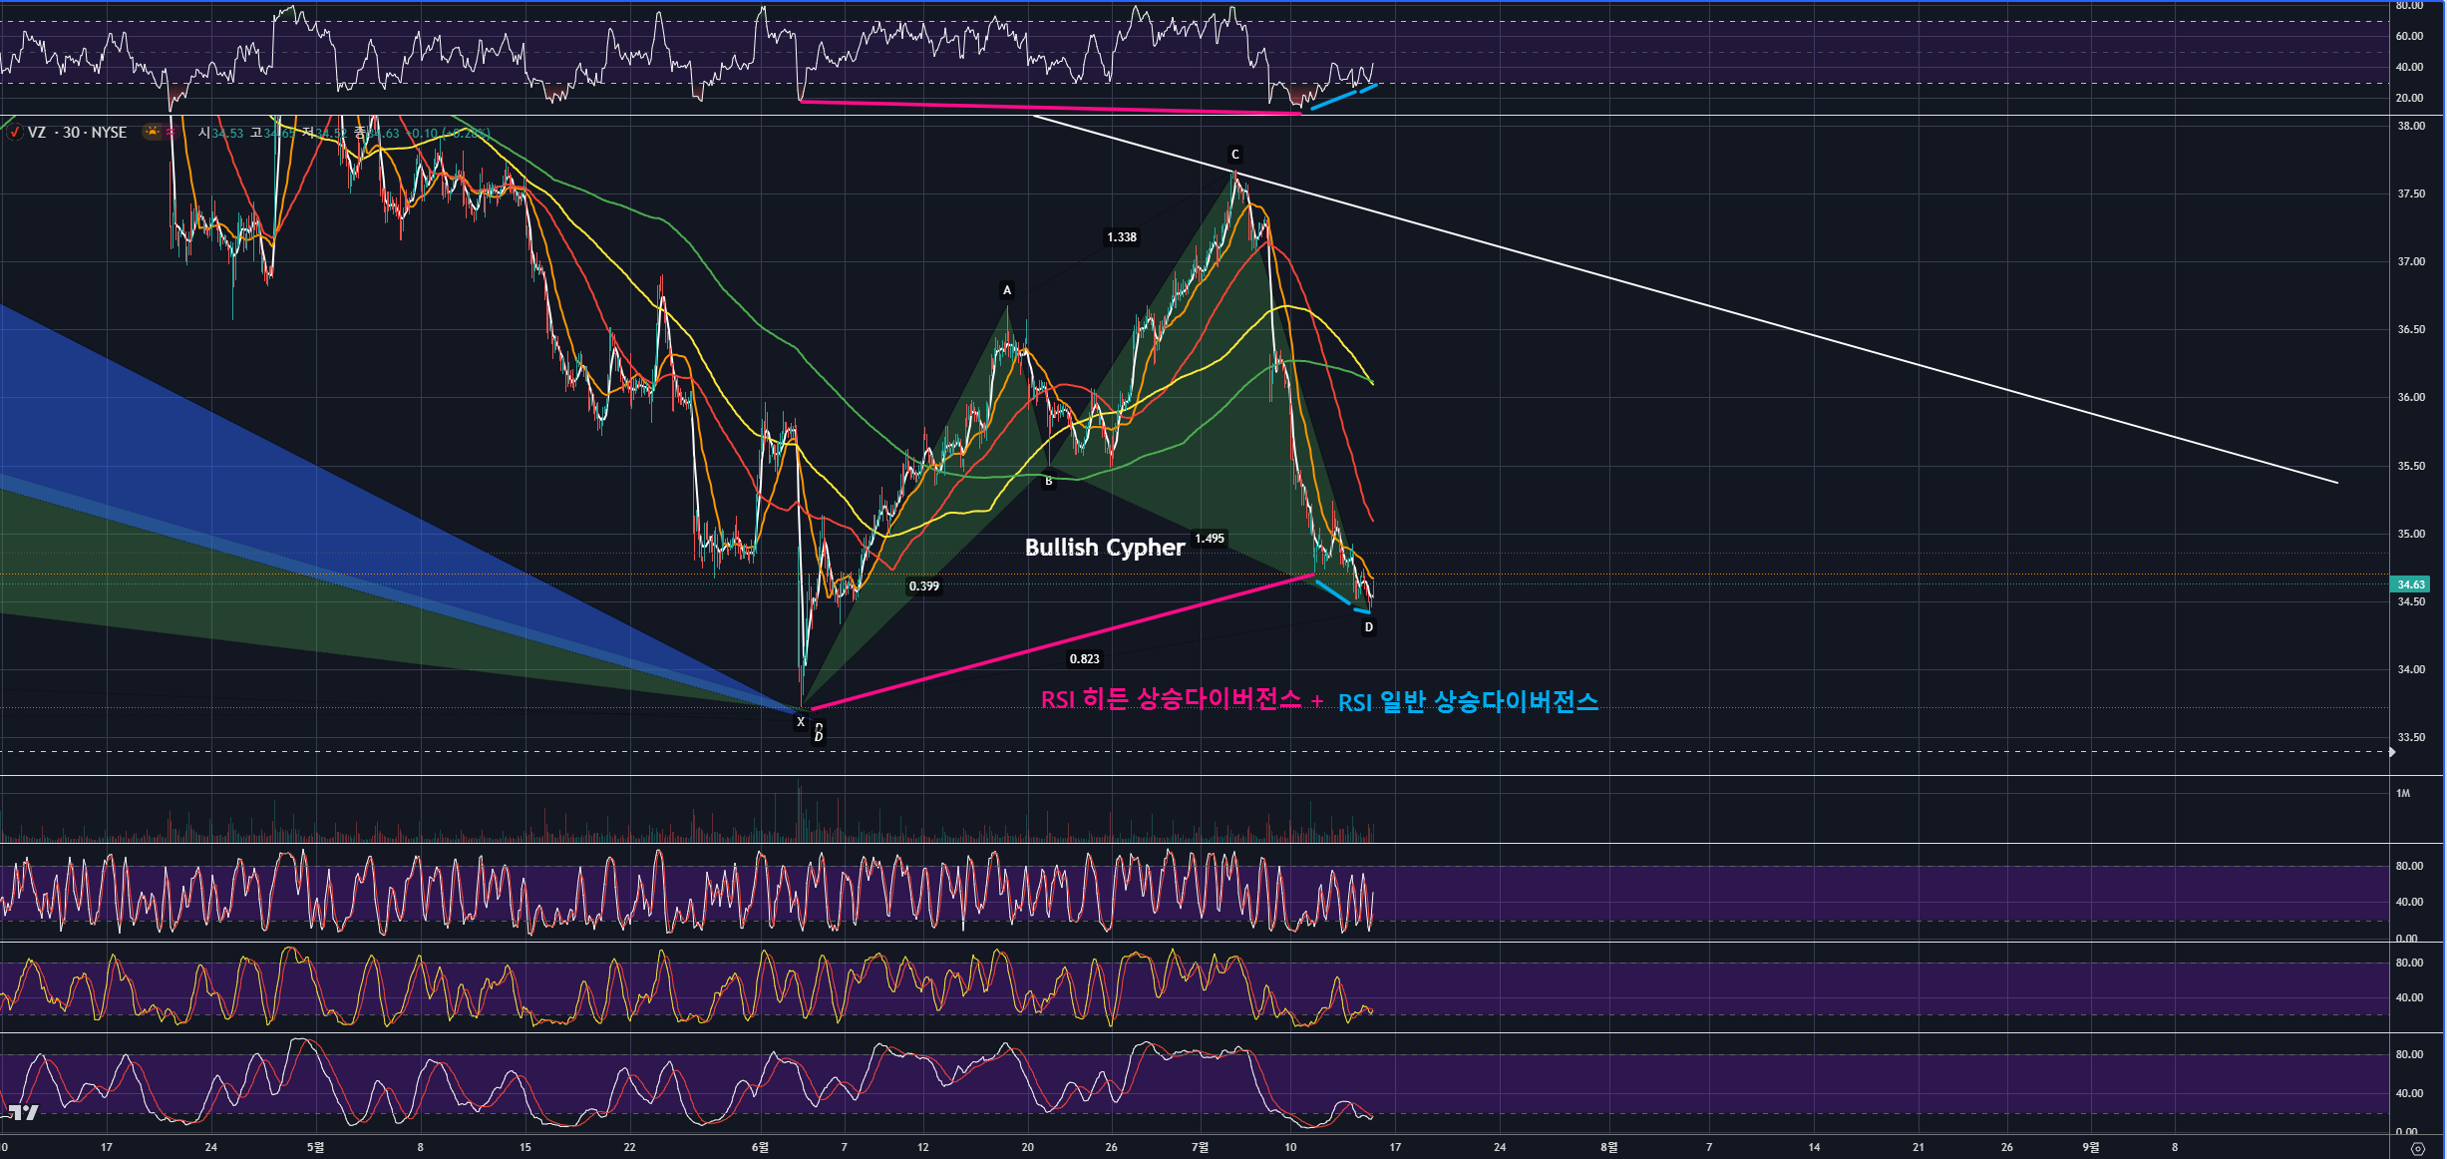2447x1159 pixels.
Task: Click the TradingView logo in corner
Action: tap(22, 1113)
